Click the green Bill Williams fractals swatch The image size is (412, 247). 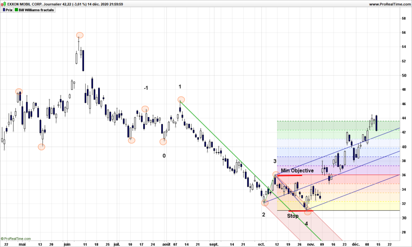pos(16,10)
